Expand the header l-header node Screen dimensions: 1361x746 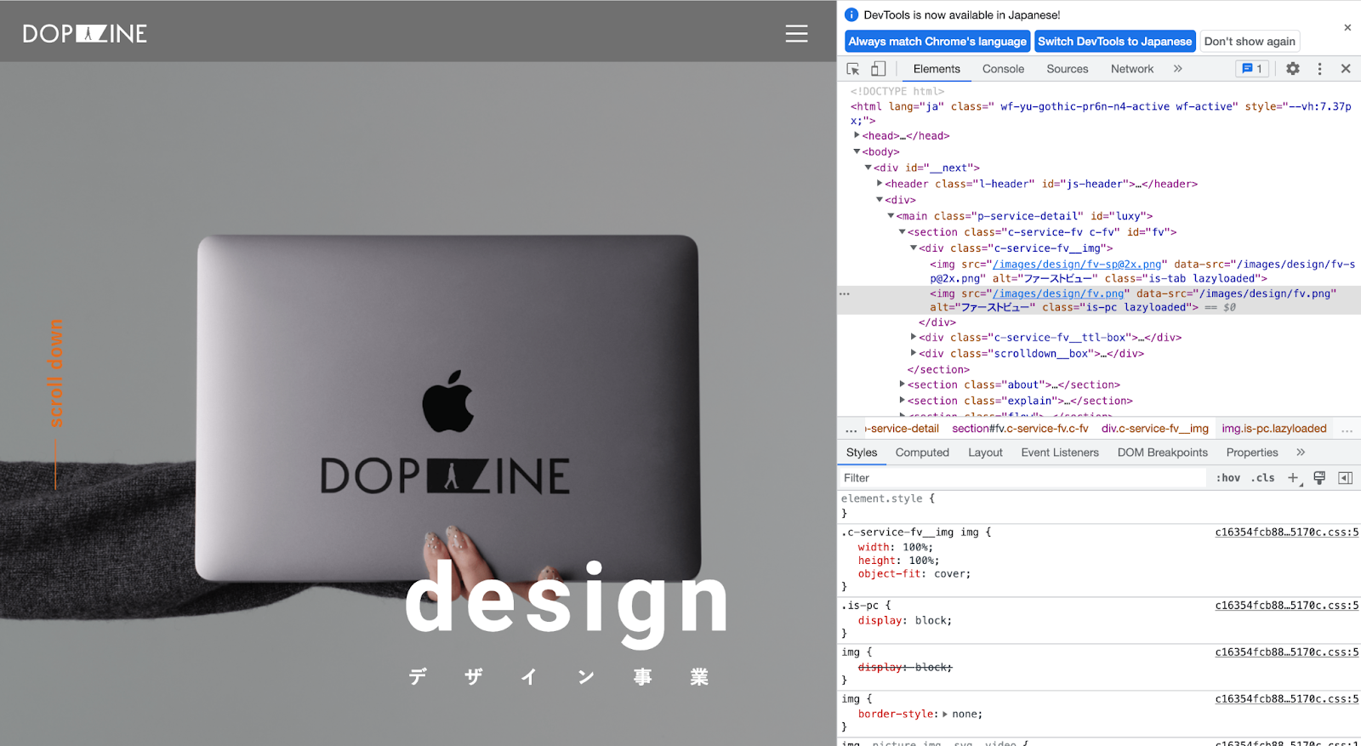pos(880,184)
